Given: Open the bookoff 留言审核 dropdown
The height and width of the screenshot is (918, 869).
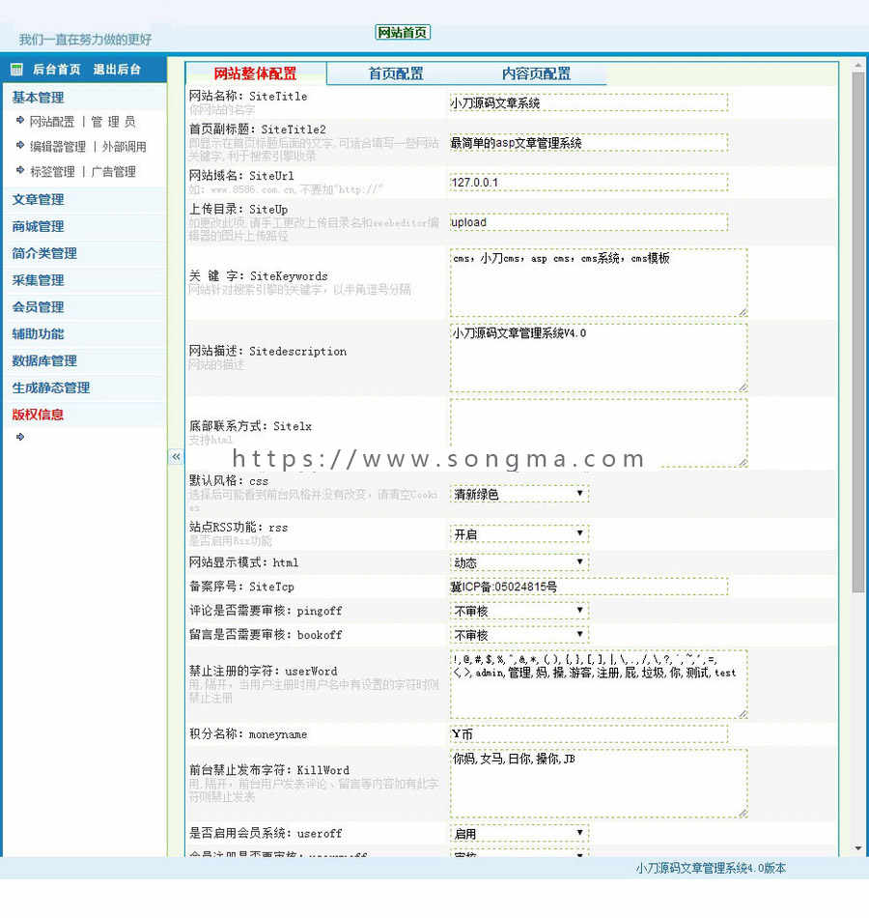Looking at the screenshot, I should point(519,635).
